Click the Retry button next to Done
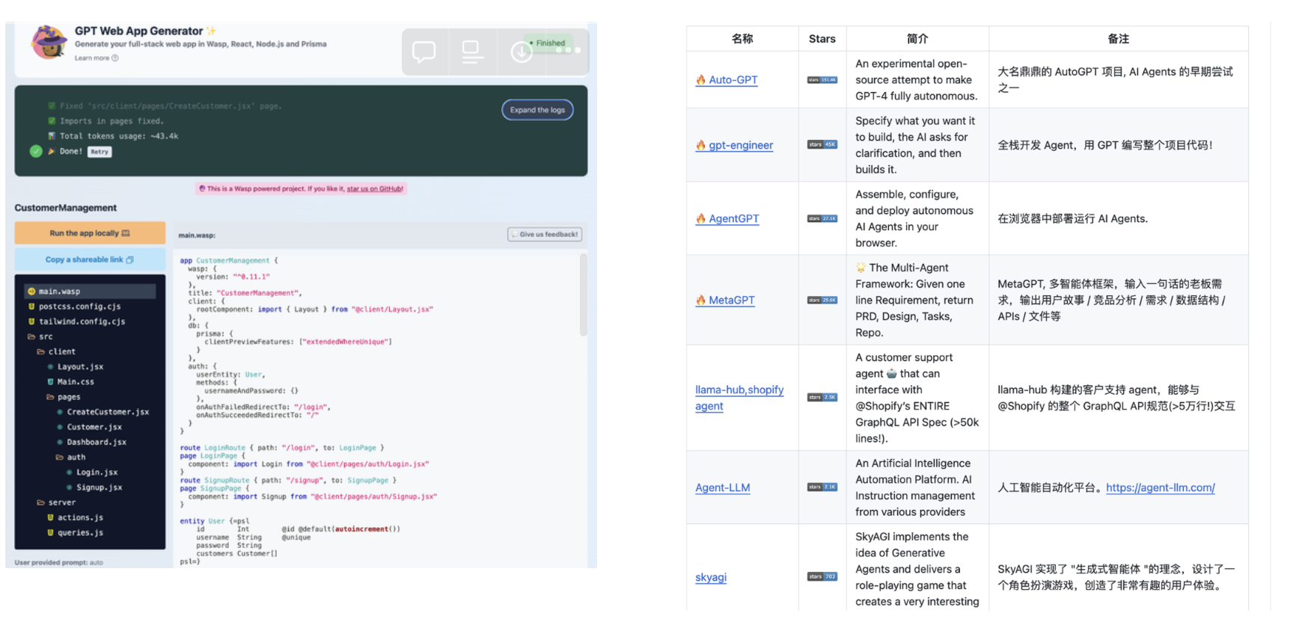The image size is (1293, 625). click(x=100, y=152)
